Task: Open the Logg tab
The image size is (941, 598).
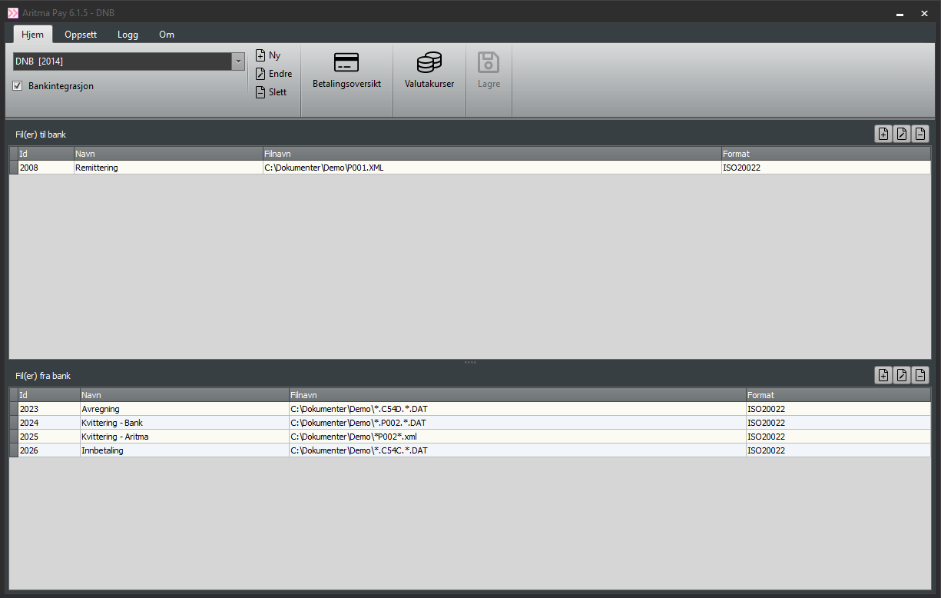Action: 128,35
